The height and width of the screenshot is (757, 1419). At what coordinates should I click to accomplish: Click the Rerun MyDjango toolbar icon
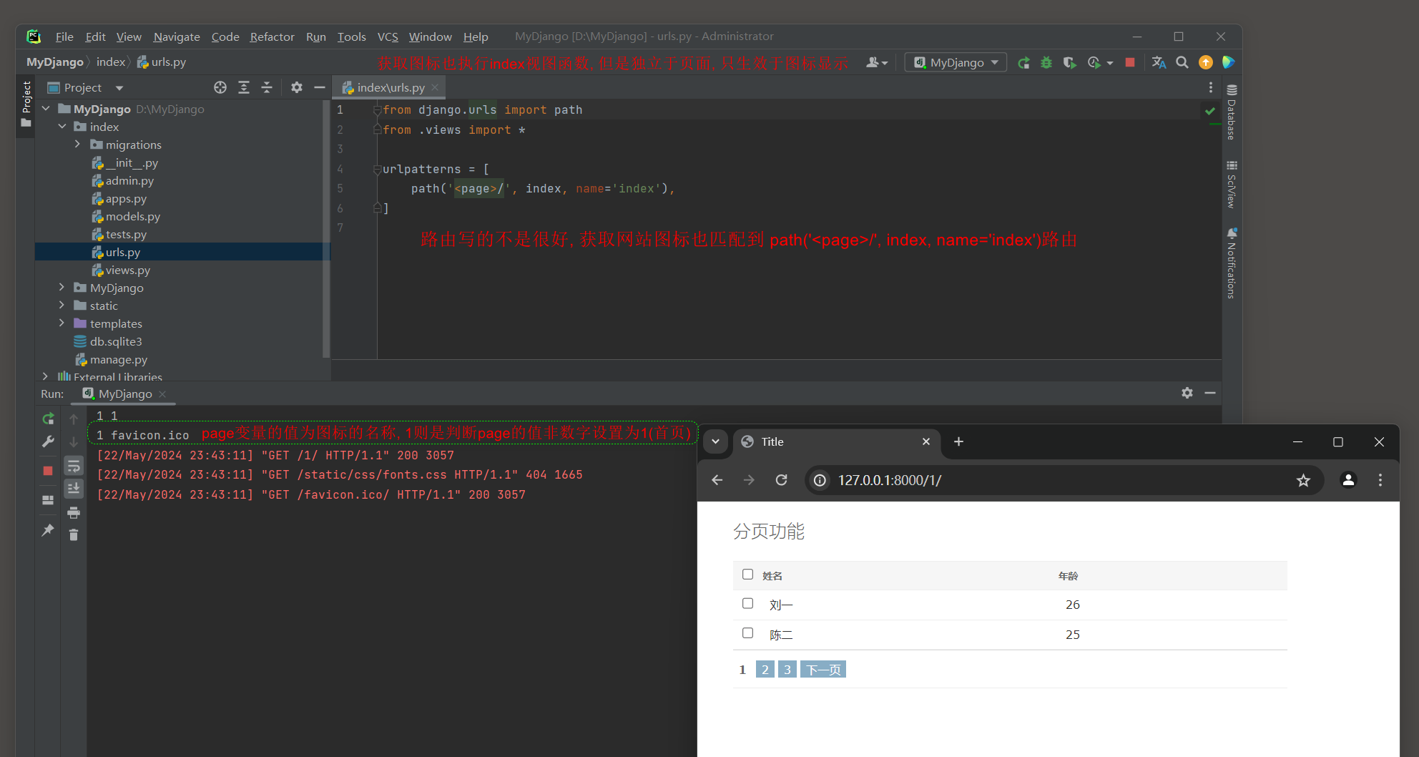(1023, 63)
